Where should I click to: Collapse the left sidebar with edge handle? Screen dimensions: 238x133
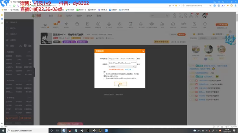click(x=34, y=72)
